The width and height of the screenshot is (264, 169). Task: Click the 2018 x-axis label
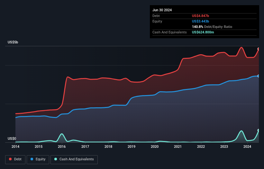pos(108,147)
